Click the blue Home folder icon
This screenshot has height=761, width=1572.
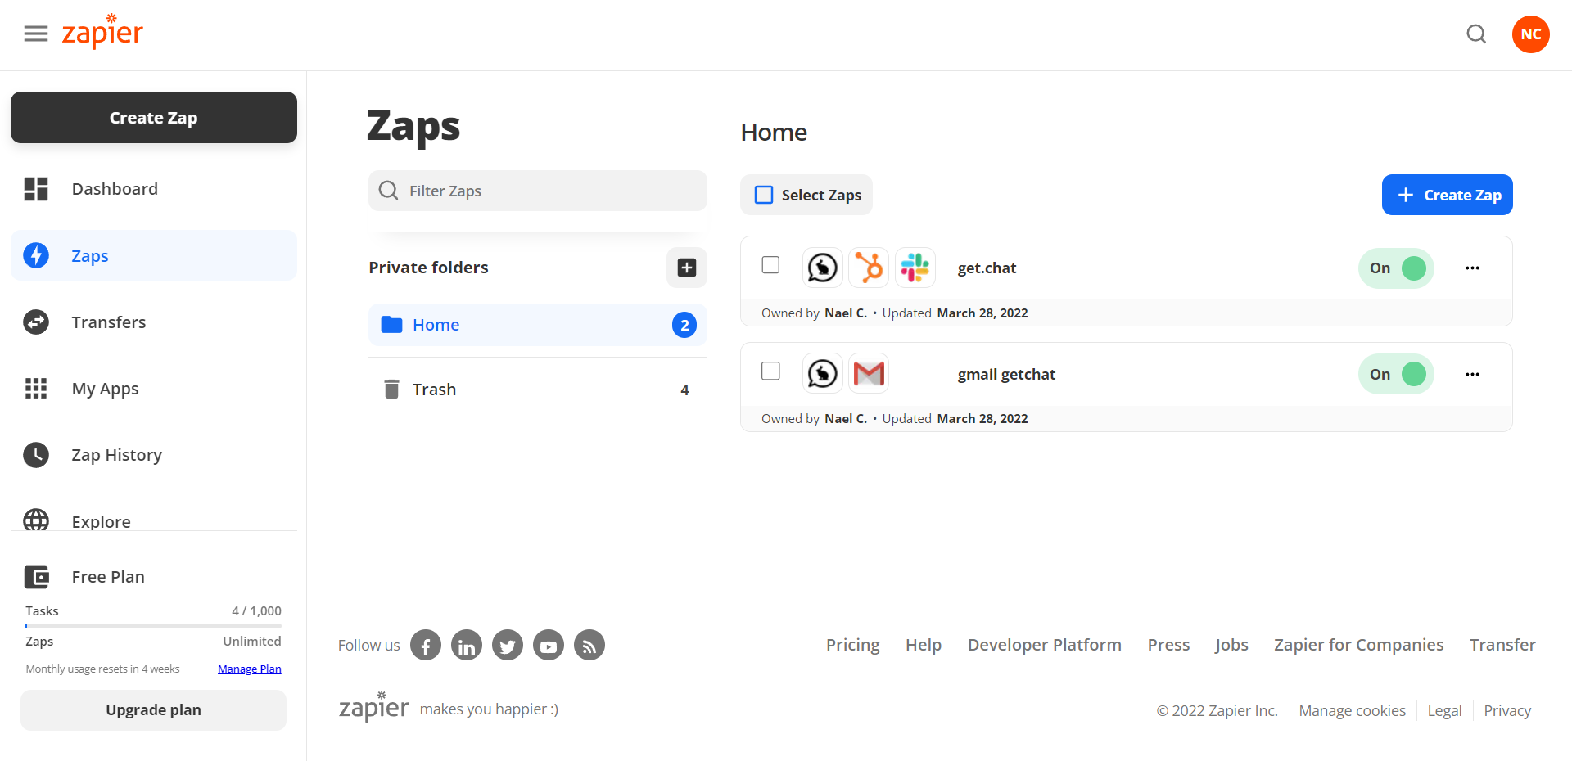coord(391,325)
